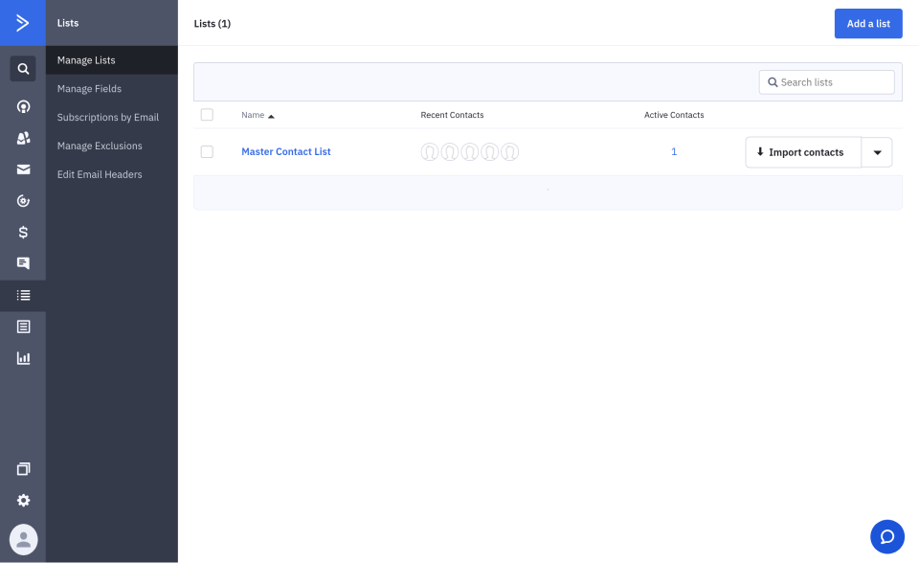This screenshot has width=919, height=563.
Task: Open the Reports bar chart icon
Action: [x=23, y=358]
